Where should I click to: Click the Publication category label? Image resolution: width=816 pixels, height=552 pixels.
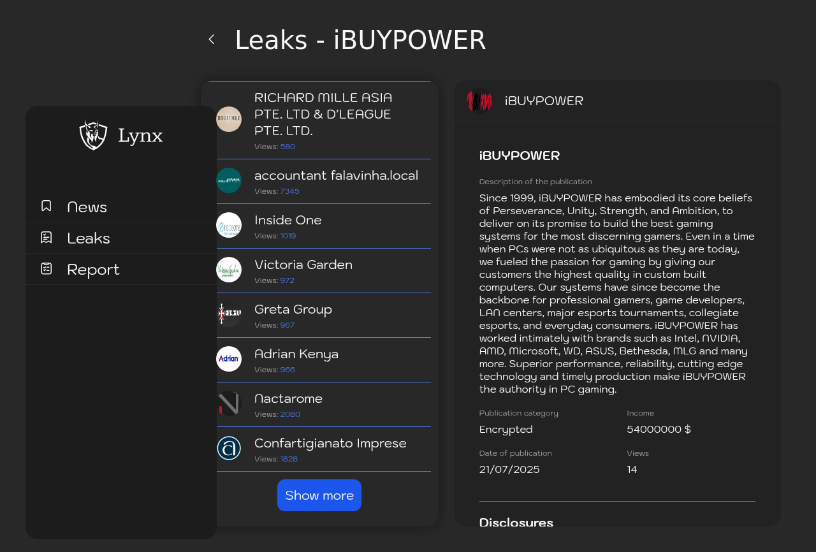[x=519, y=413]
